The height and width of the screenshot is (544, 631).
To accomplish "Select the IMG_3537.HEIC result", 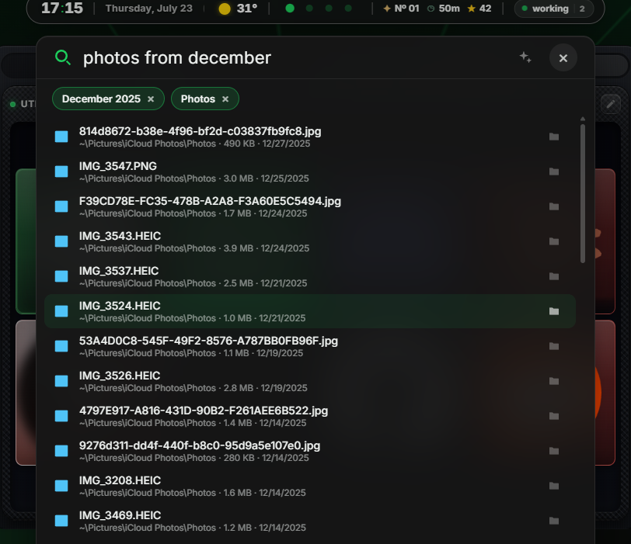I will coord(310,276).
